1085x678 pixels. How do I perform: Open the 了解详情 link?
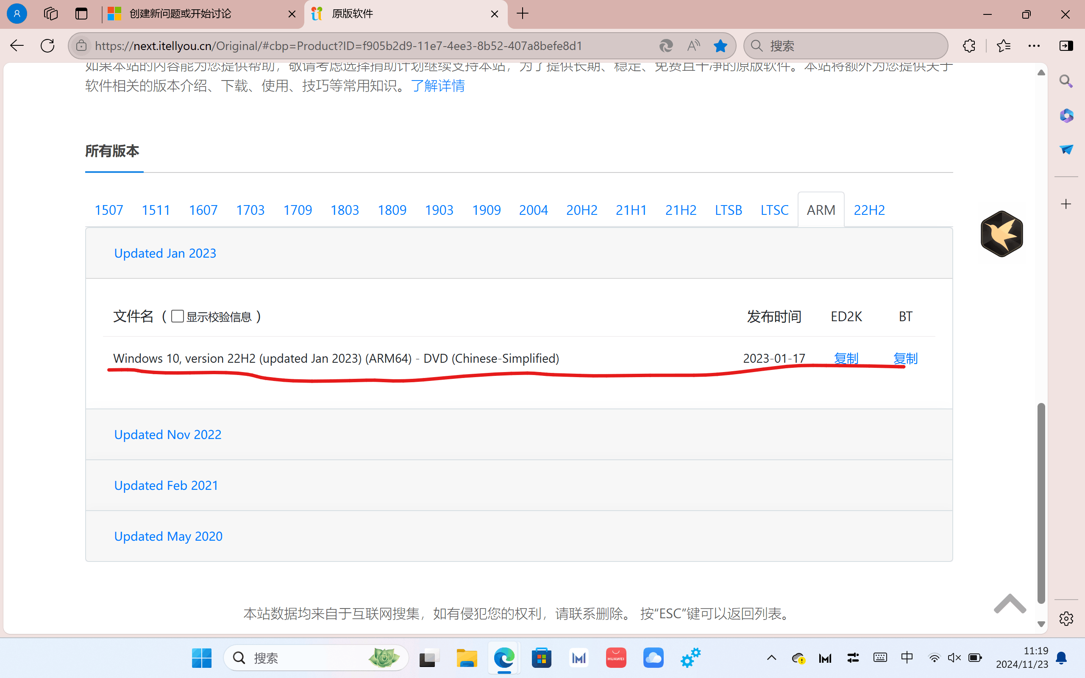pyautogui.click(x=438, y=85)
